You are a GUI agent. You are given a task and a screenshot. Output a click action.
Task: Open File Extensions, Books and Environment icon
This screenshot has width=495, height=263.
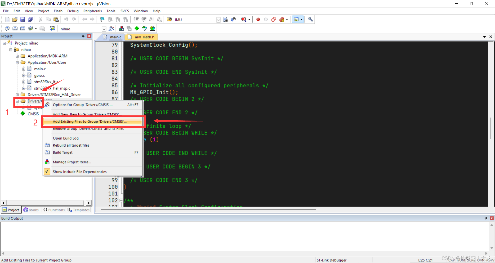tap(121, 28)
